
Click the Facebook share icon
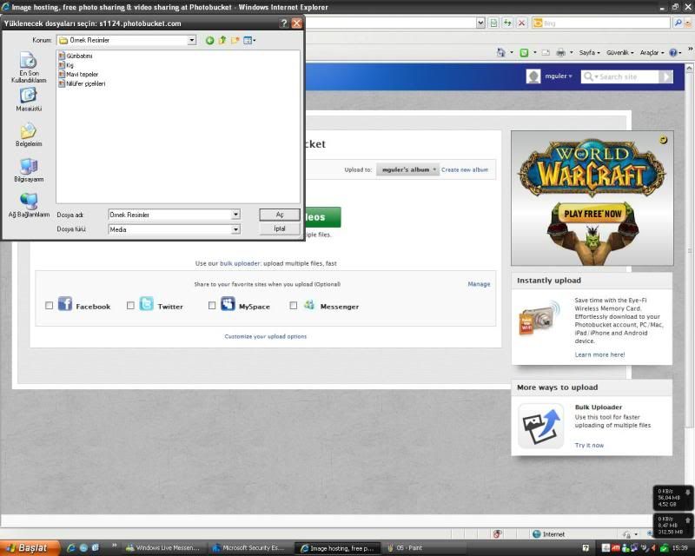(64, 304)
